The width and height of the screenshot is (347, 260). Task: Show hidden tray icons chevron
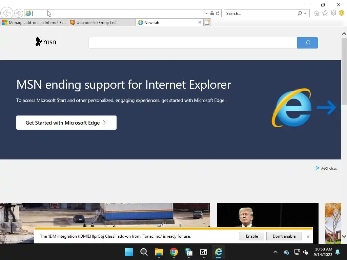275,252
